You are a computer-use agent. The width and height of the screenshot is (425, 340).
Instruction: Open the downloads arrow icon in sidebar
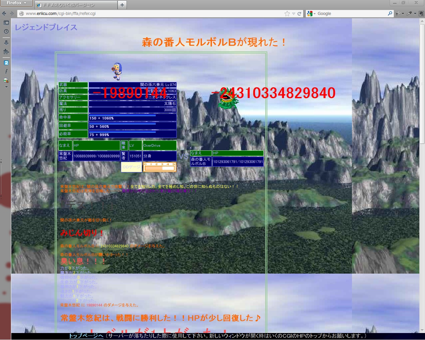tap(6, 43)
